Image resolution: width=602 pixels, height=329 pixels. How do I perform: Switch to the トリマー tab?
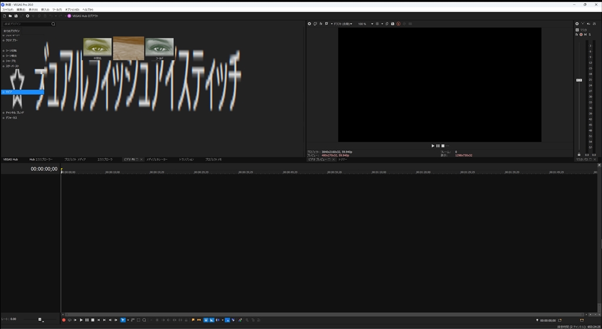coord(343,160)
